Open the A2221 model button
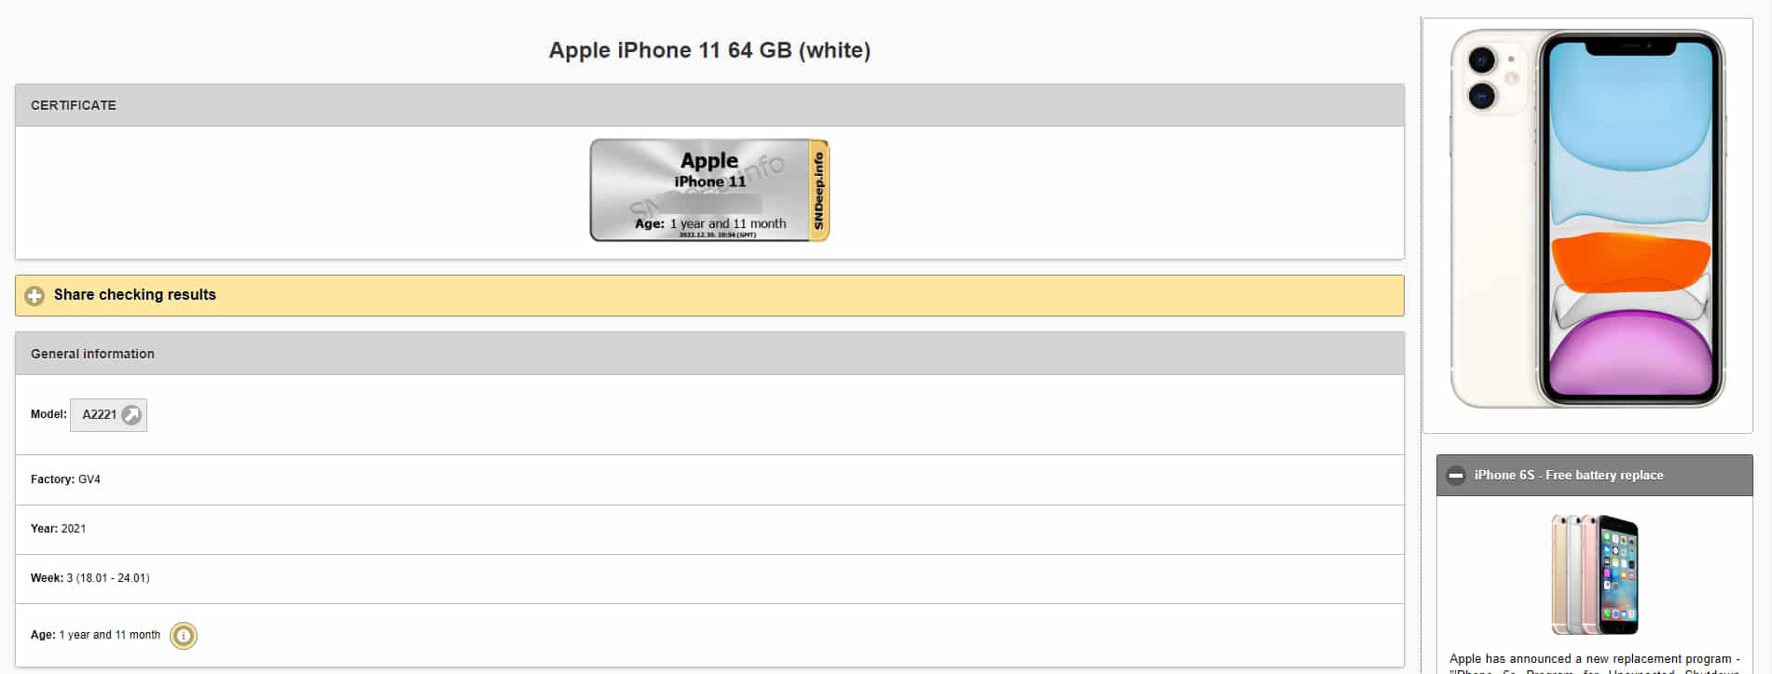The width and height of the screenshot is (1772, 674). click(108, 415)
